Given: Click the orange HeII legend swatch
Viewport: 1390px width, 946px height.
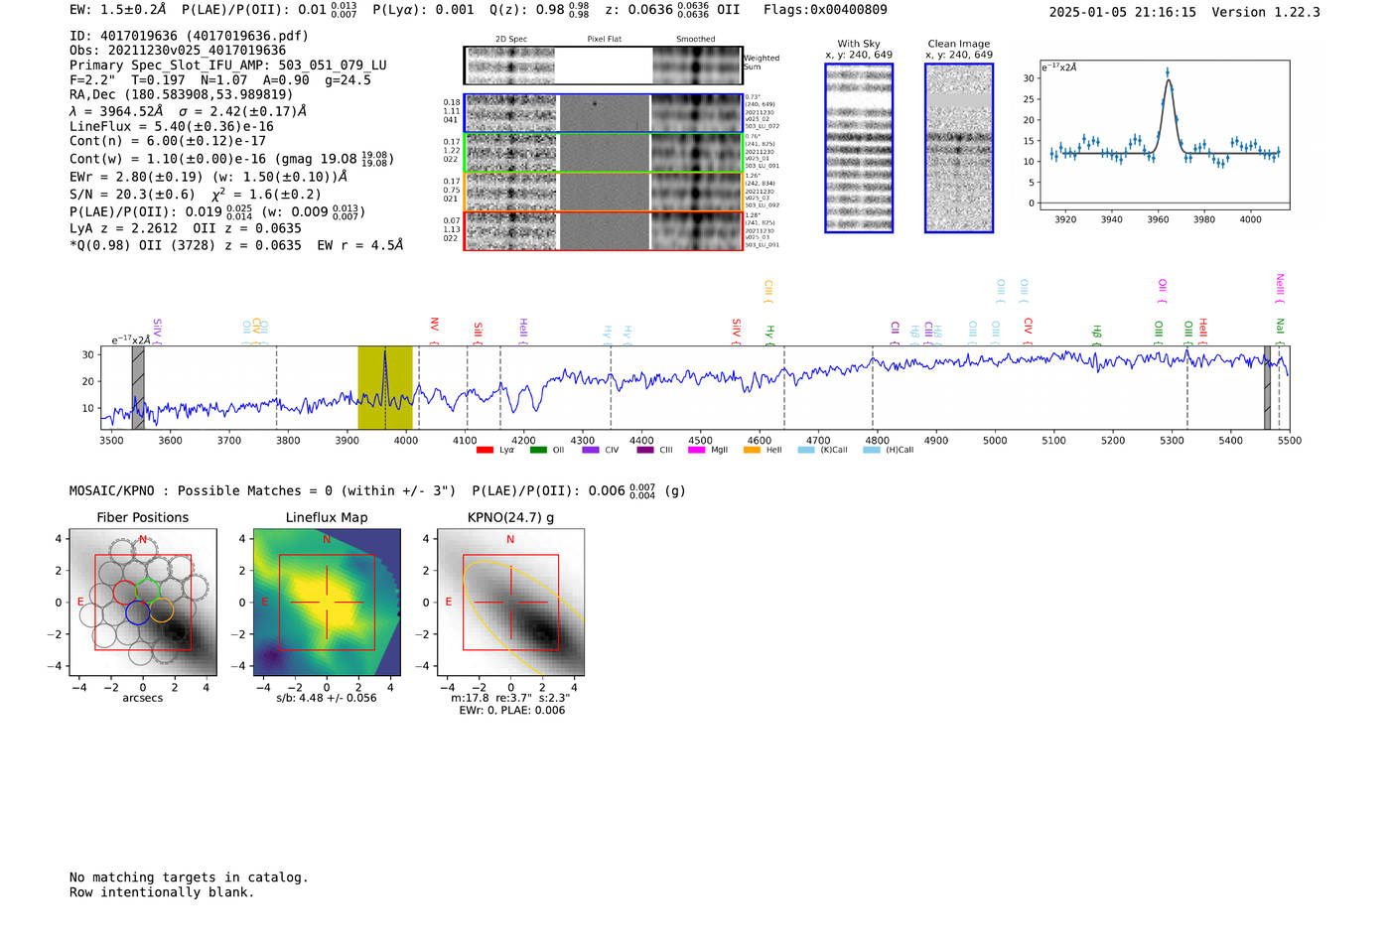Looking at the screenshot, I should pyautogui.click(x=752, y=451).
